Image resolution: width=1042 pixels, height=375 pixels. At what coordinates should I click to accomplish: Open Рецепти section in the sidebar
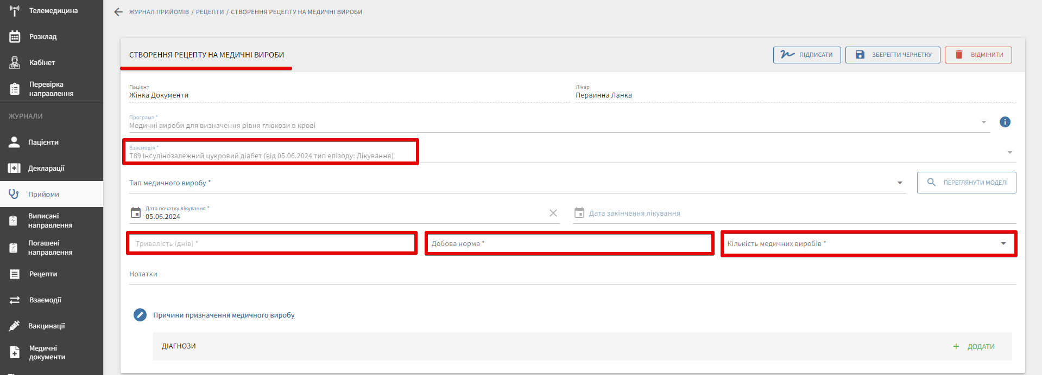pyautogui.click(x=43, y=274)
